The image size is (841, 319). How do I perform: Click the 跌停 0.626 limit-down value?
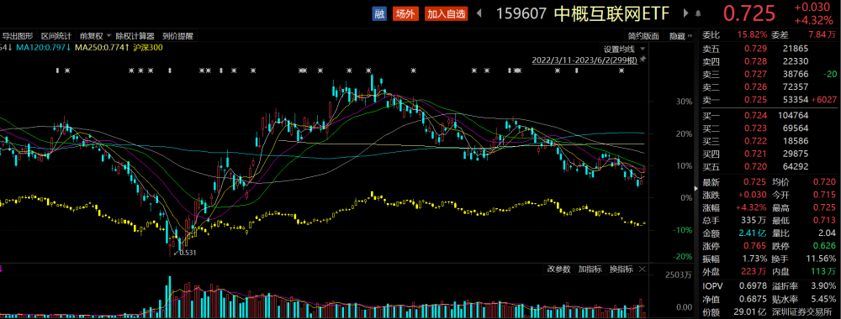tap(825, 246)
